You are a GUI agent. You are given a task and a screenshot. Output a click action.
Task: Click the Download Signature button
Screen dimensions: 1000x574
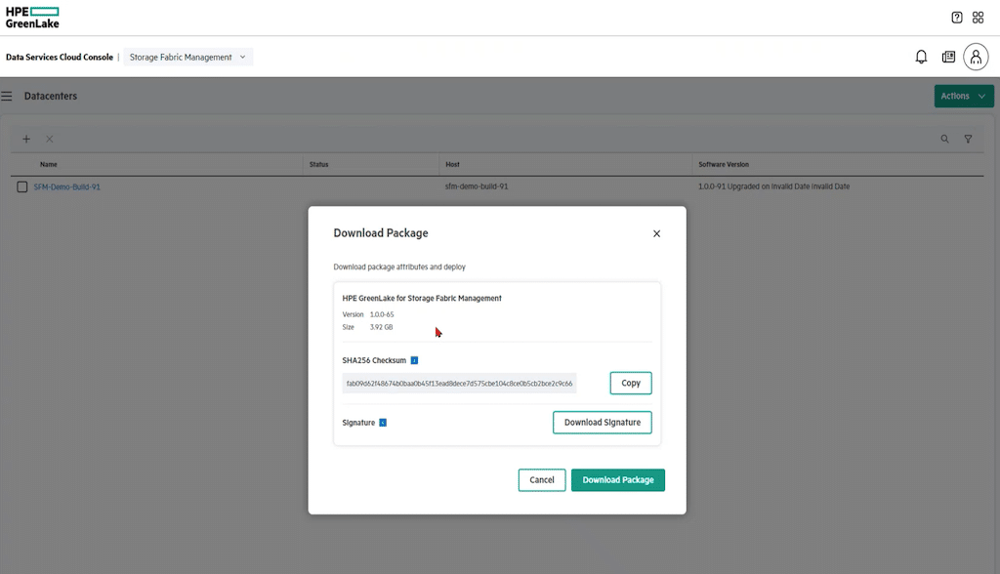(602, 423)
